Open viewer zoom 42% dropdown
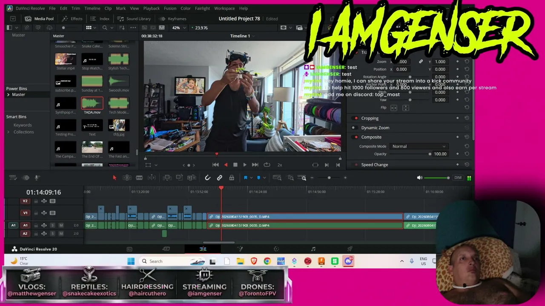545x306 pixels. click(x=178, y=28)
